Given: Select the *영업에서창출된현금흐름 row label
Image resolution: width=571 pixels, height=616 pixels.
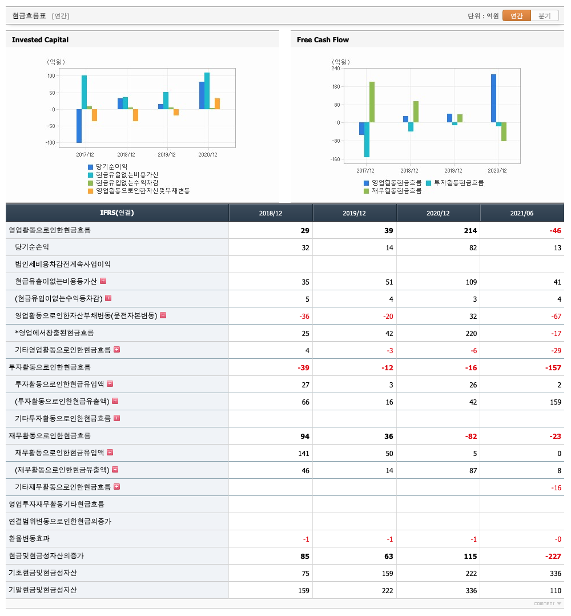Looking at the screenshot, I should (x=54, y=333).
